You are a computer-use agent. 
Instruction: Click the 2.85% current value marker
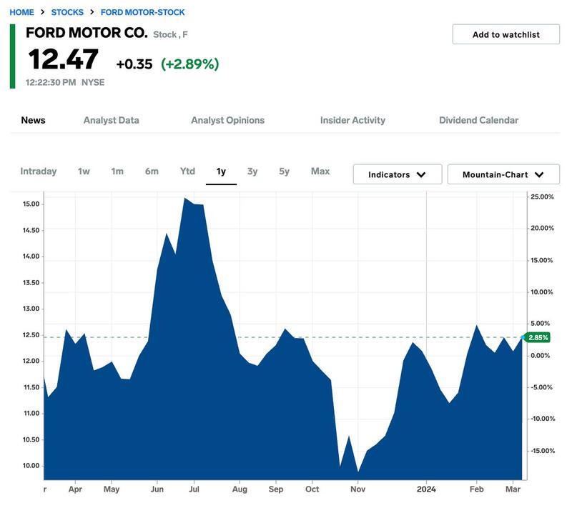point(538,337)
